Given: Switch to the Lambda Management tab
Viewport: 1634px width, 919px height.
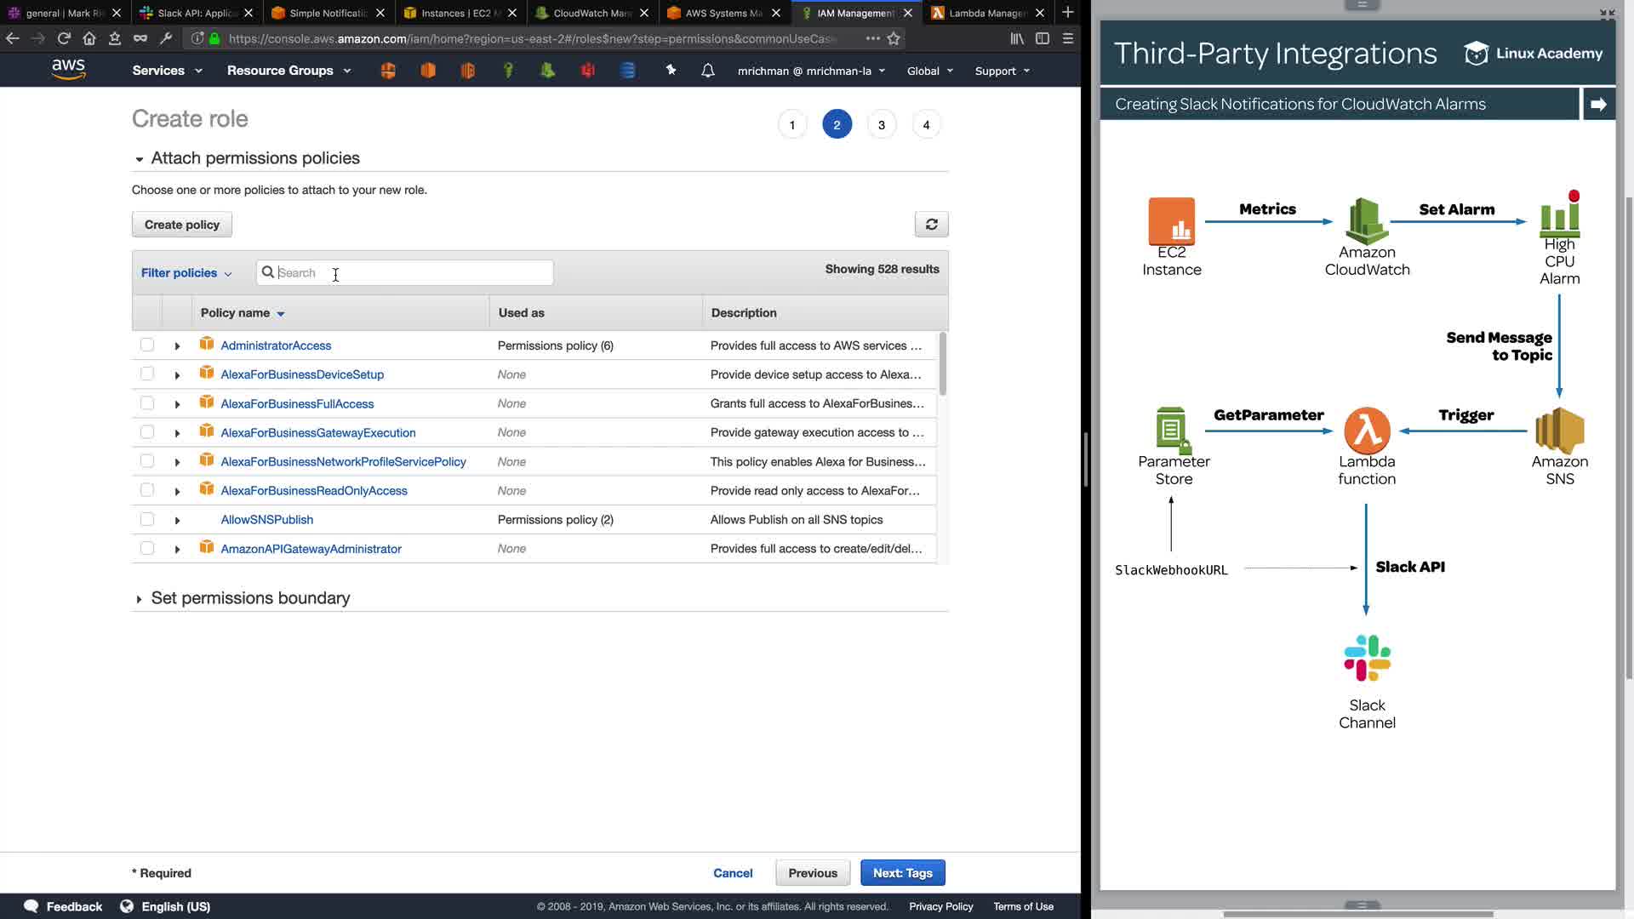Looking at the screenshot, I should point(986,13).
